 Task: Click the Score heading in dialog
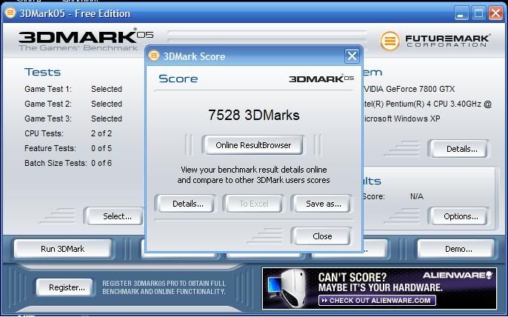[x=178, y=79]
